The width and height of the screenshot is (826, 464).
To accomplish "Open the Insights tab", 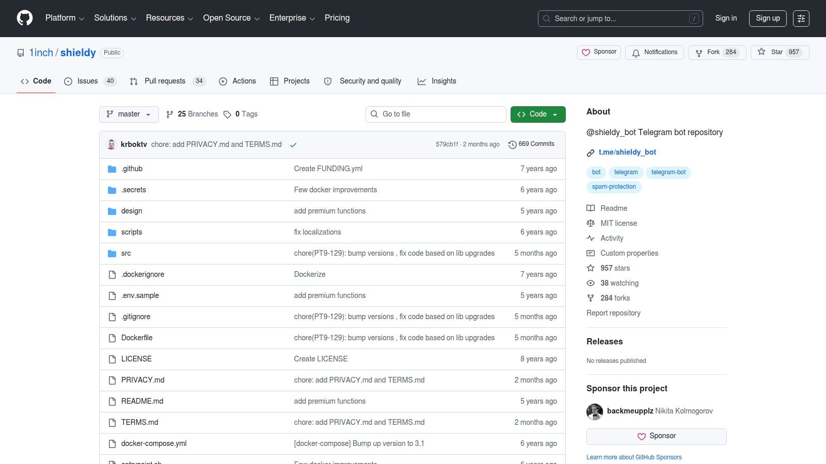I will coord(437,81).
